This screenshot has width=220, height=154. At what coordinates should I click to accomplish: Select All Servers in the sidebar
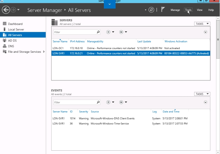pyautogui.click(x=23, y=35)
